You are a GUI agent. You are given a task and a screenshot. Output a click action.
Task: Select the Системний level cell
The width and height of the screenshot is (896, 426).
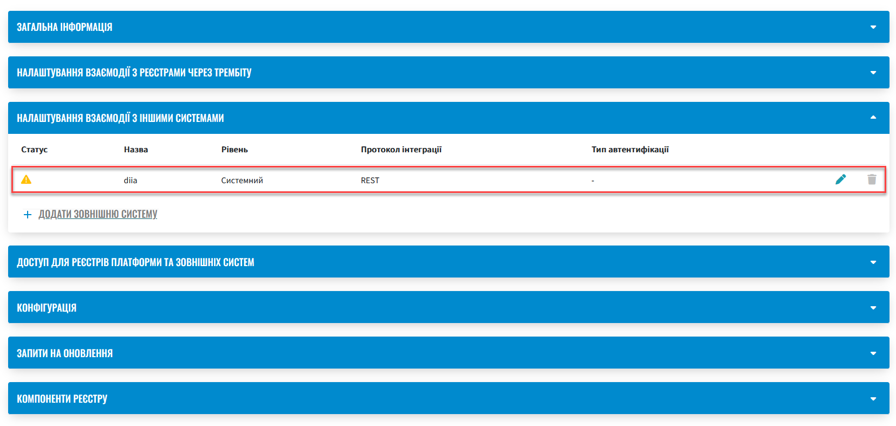coord(242,180)
